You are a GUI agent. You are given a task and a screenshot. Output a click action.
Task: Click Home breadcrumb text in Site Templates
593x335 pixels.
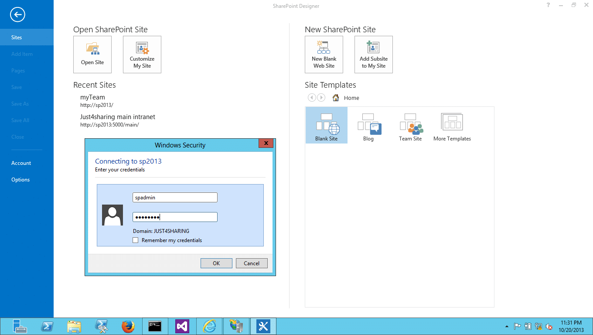(x=351, y=98)
